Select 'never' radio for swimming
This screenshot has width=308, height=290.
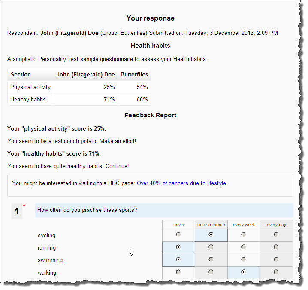tap(178, 259)
